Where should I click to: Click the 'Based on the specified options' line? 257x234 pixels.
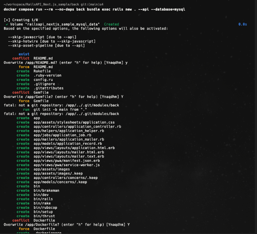point(86,28)
